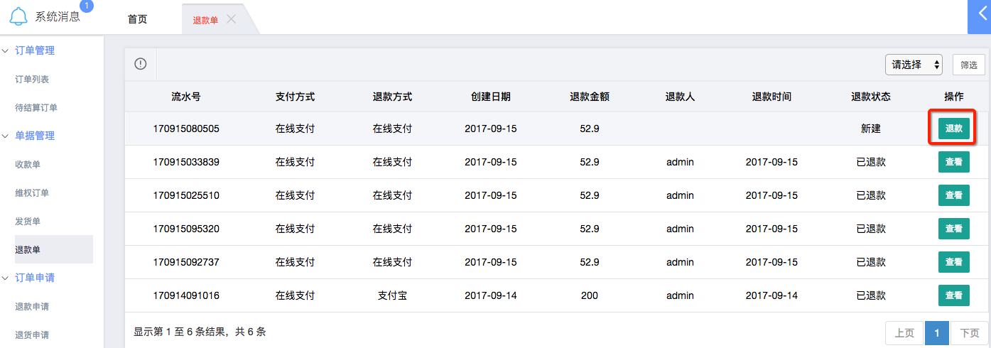Click the 下页 next page button

tap(969, 333)
